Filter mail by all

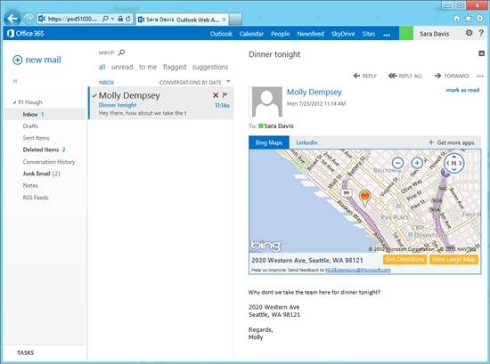click(x=102, y=67)
